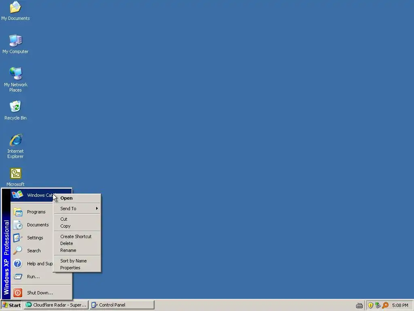
Task: Click the Programs label in Start menu
Action: 36,212
